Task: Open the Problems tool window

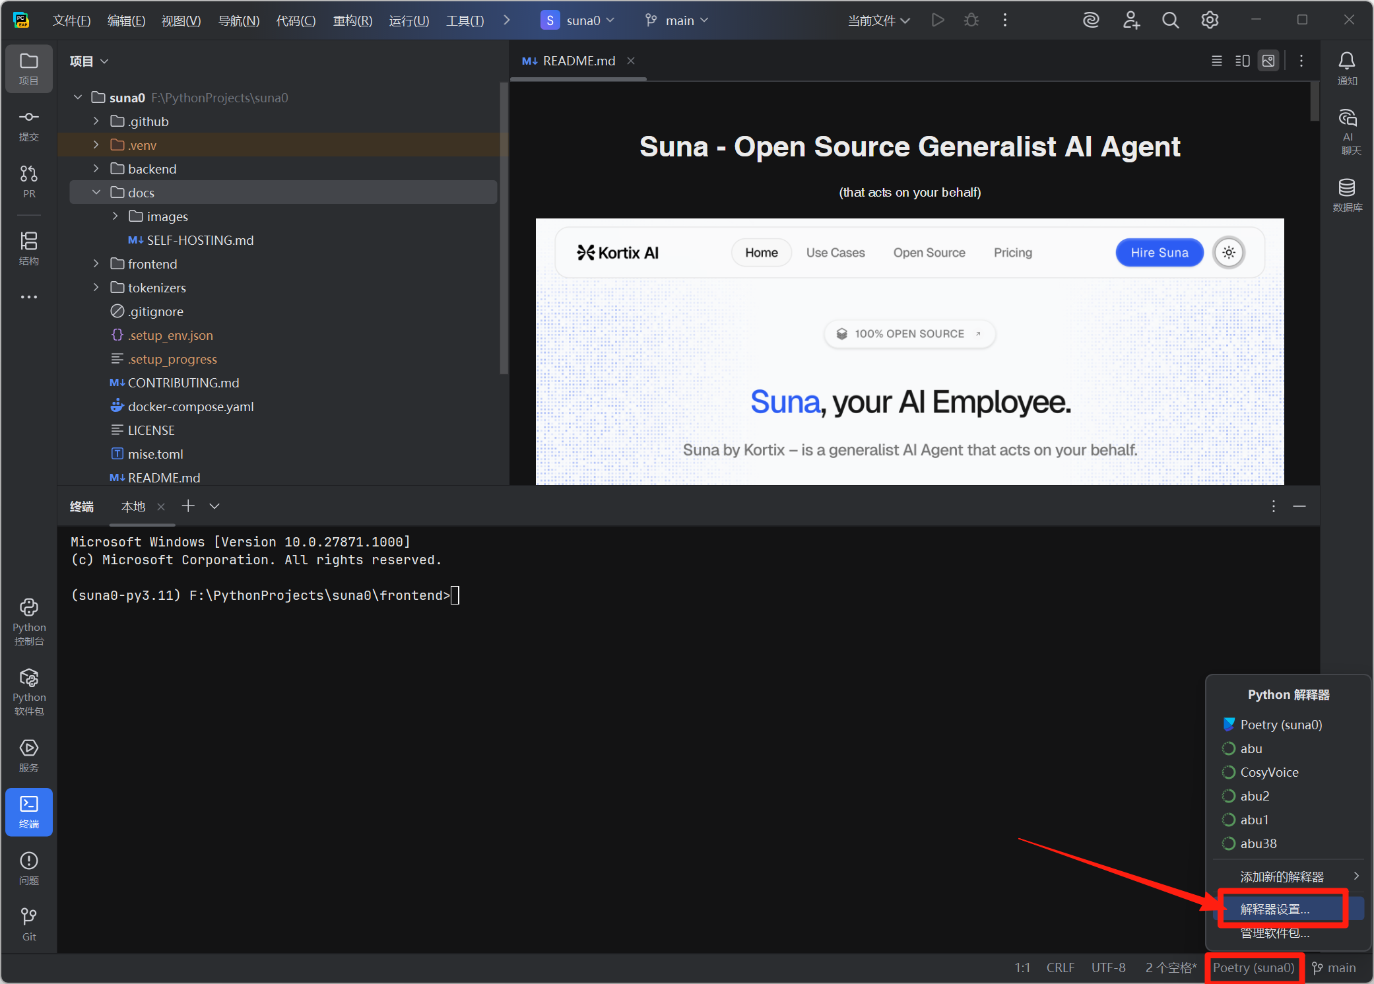Action: coord(28,867)
